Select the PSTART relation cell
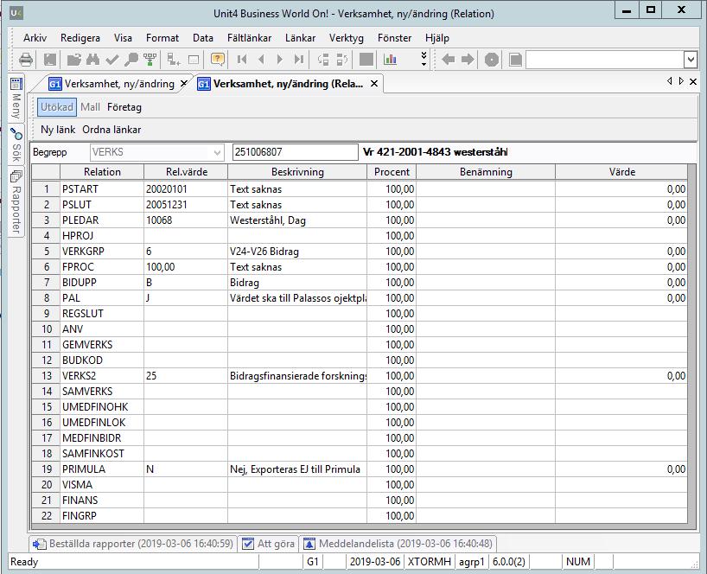The height and width of the screenshot is (574, 707). coord(102,189)
